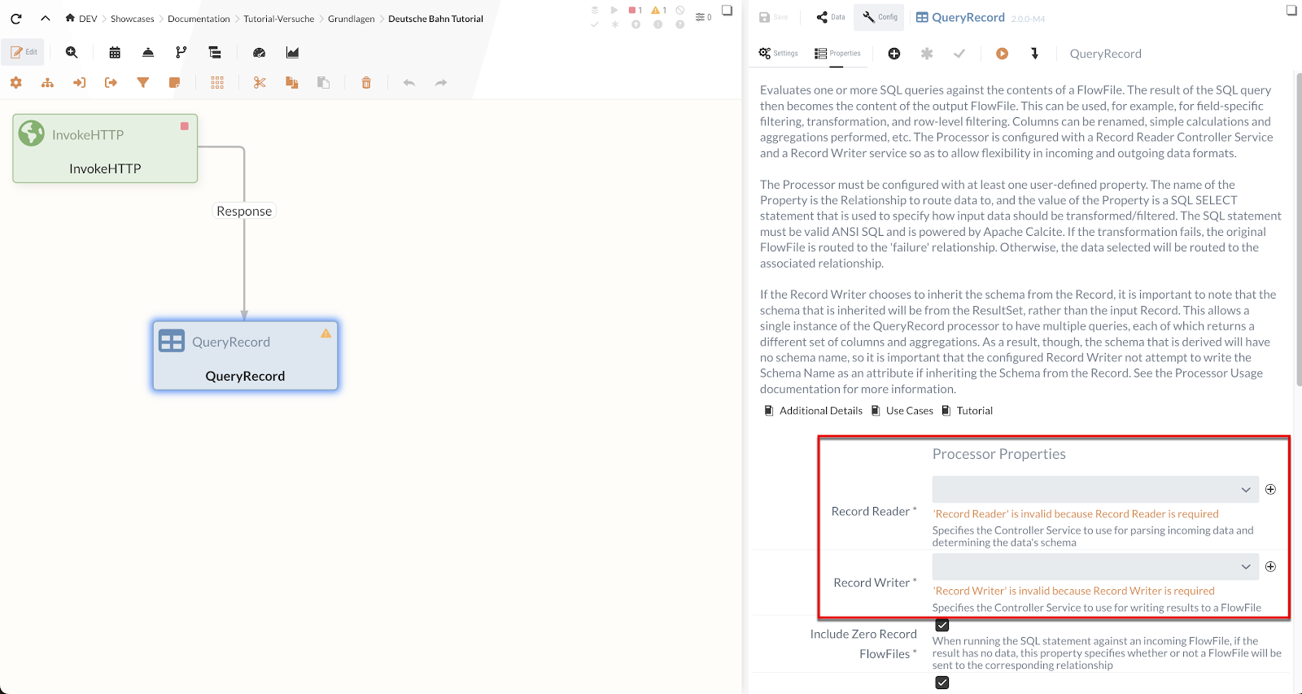Go to Showcases in the breadcrumb
Viewport: 1302px width, 694px height.
tap(132, 19)
